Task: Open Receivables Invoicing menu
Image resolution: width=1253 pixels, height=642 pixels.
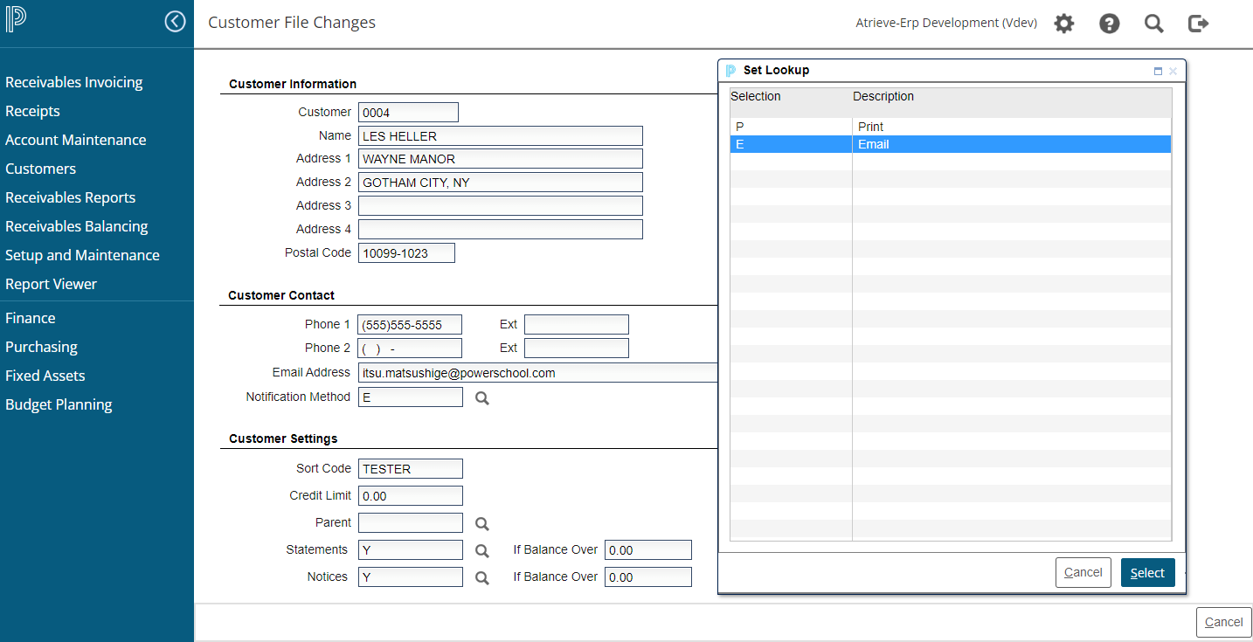Action: [74, 82]
